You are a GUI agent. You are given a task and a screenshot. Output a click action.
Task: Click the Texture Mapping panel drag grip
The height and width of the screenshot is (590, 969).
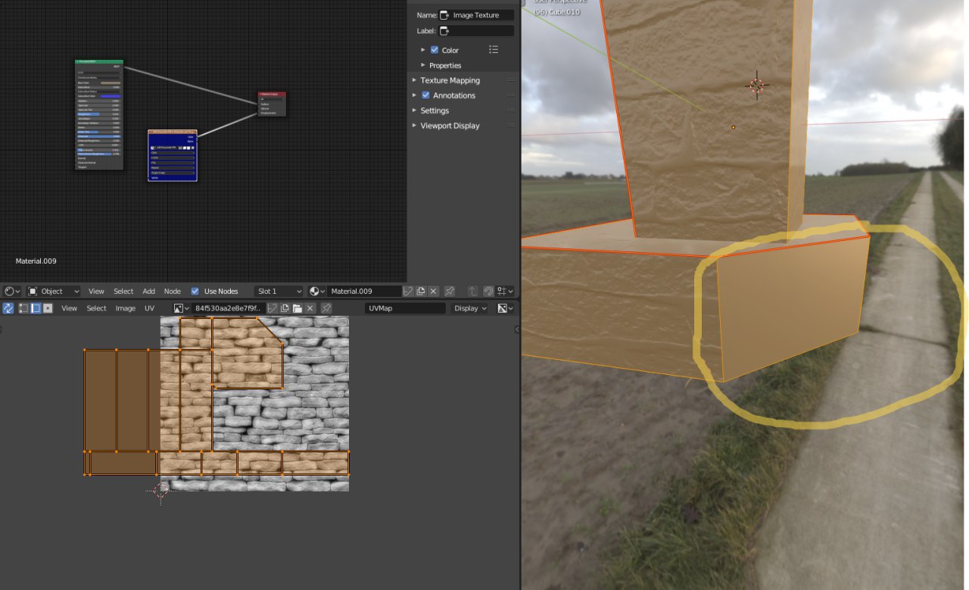[x=511, y=80]
